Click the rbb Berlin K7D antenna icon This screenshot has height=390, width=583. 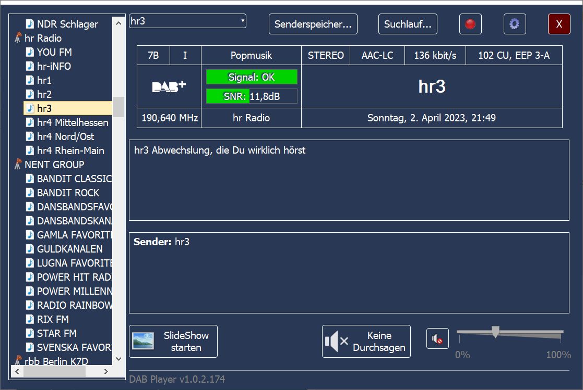point(18,361)
